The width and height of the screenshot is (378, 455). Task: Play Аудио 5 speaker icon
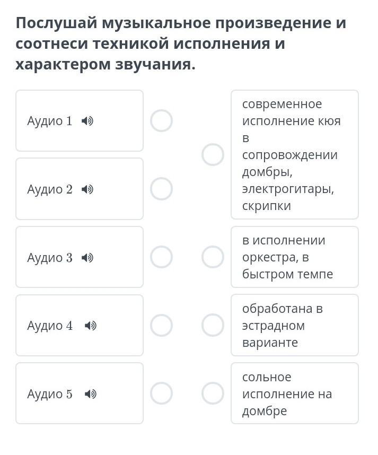pyautogui.click(x=91, y=394)
